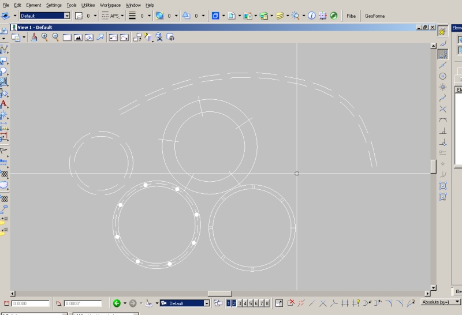This screenshot has height=315, width=462.
Task: Click the distance 0.0000 input field
Action: 31,303
